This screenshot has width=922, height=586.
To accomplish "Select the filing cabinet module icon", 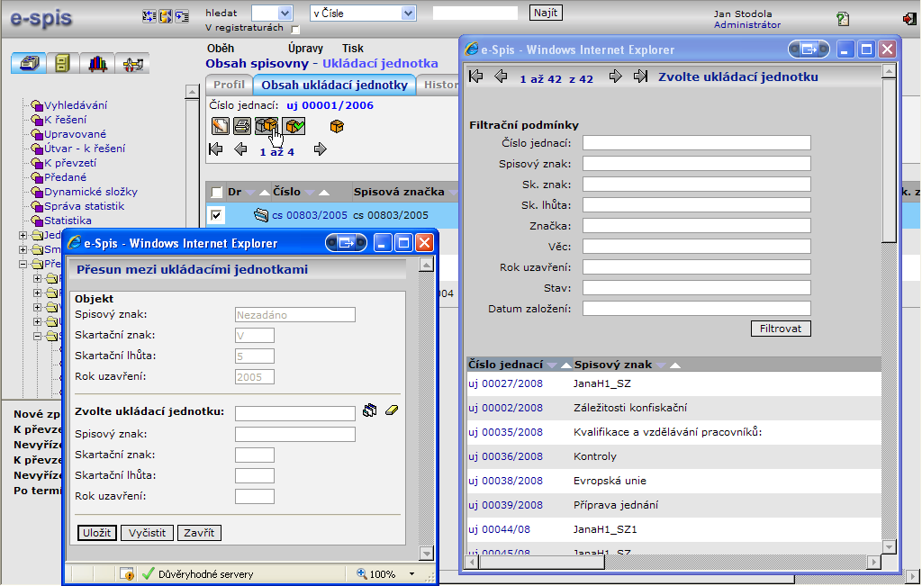I will (63, 63).
